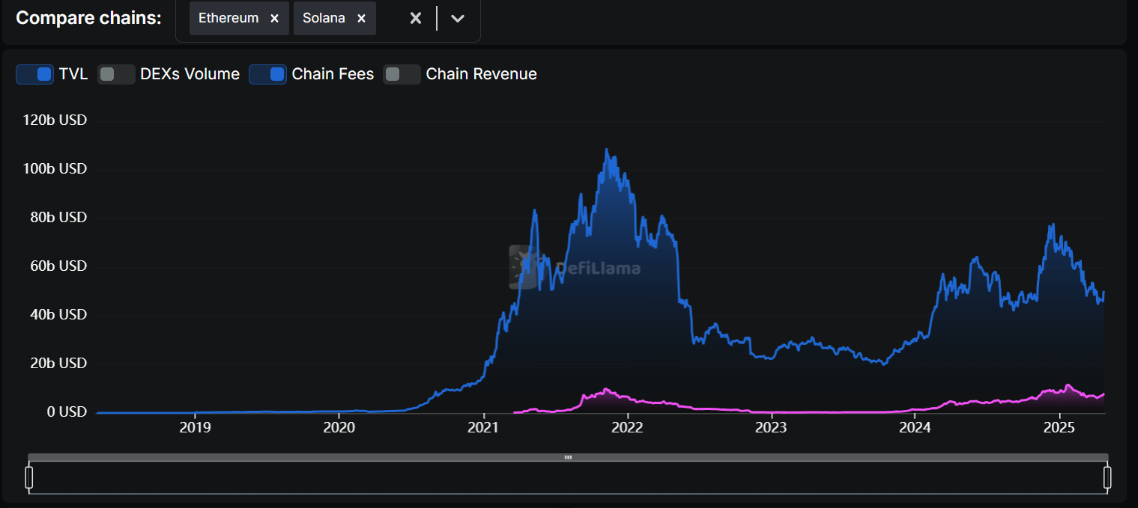Switch on the Chain Revenue toggle
This screenshot has height=508, width=1138.
click(x=402, y=74)
